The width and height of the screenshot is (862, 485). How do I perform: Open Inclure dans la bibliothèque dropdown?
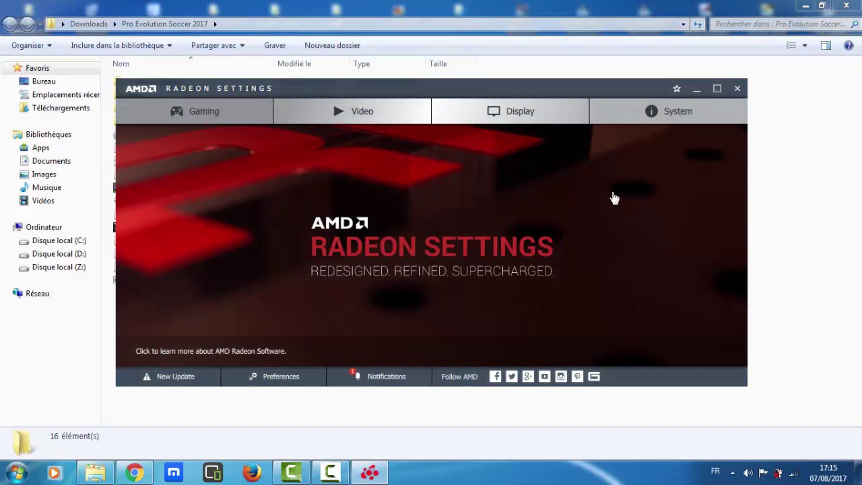(x=121, y=45)
